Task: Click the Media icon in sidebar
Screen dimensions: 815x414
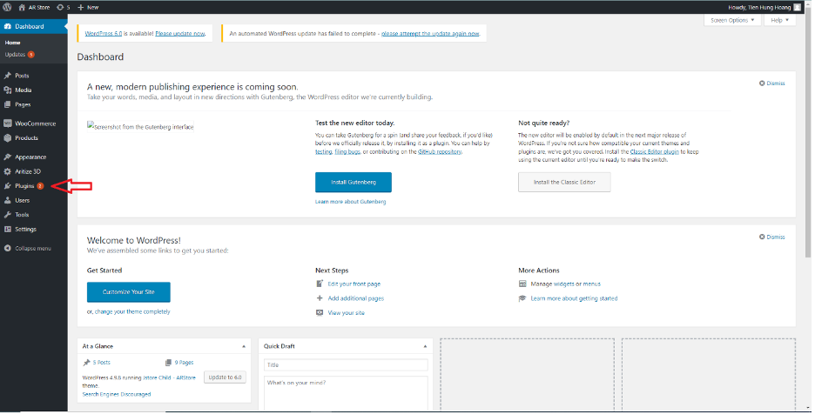Action: [7, 90]
